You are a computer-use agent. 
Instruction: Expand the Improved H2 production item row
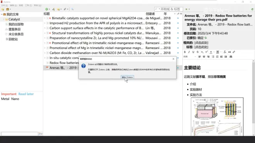(45, 23)
